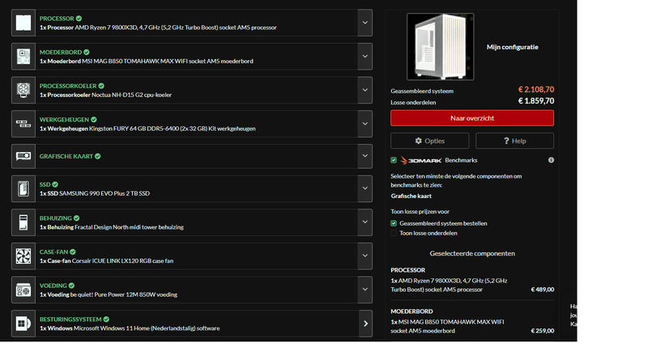Click the Moederbord motherboard icon
This screenshot has height=364, width=648.
[23, 57]
